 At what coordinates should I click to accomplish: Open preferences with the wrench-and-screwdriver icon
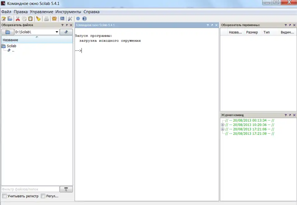(x=70, y=19)
